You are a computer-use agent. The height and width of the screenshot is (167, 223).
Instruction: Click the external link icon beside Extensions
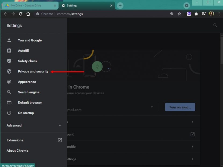click(60, 140)
